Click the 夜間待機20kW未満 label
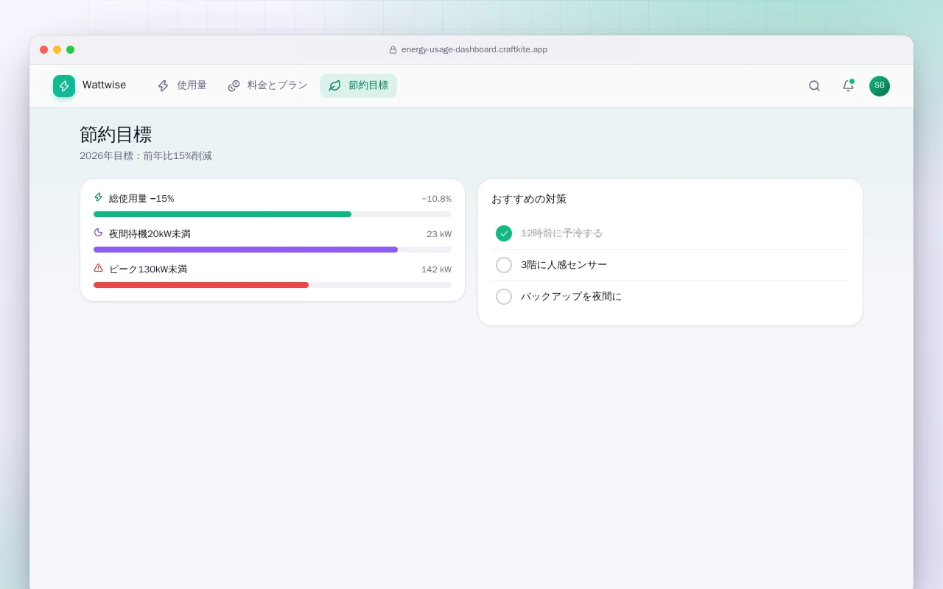This screenshot has width=943, height=589. pyautogui.click(x=150, y=234)
